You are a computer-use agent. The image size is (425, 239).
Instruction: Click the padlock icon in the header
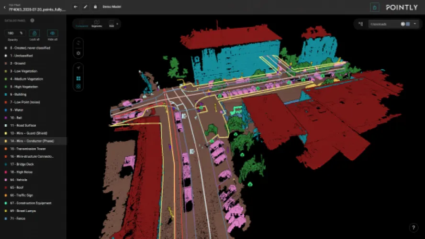click(95, 7)
